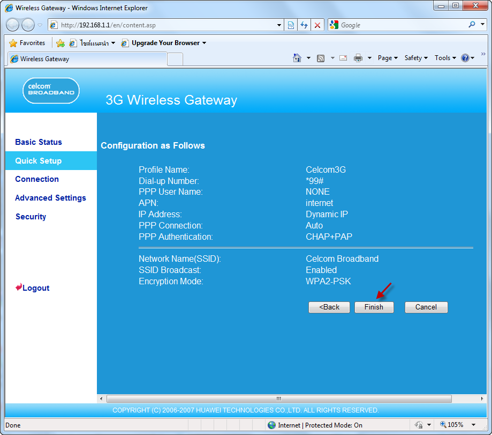The image size is (492, 435).
Task: Click the Print printer icon
Action: [358, 58]
